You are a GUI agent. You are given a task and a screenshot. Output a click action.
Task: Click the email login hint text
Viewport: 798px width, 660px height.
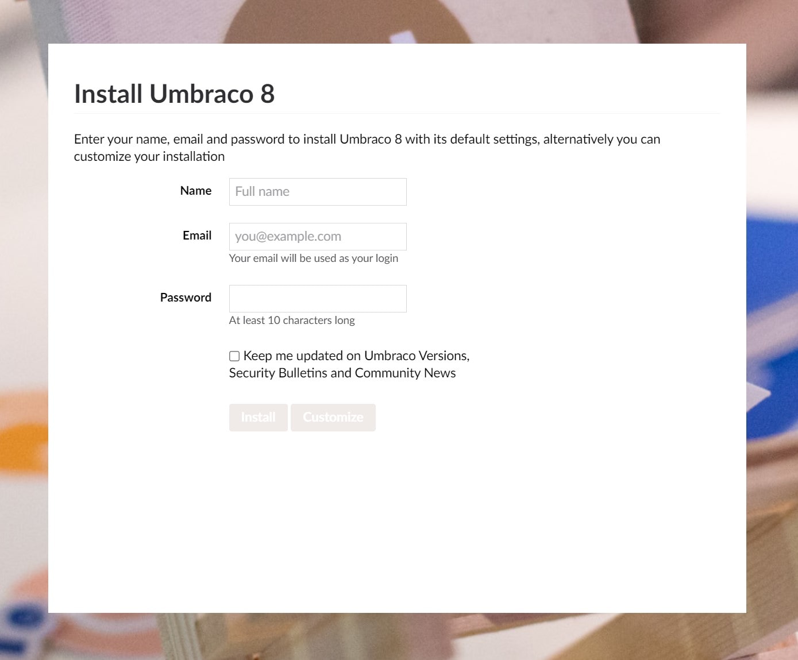tap(313, 258)
